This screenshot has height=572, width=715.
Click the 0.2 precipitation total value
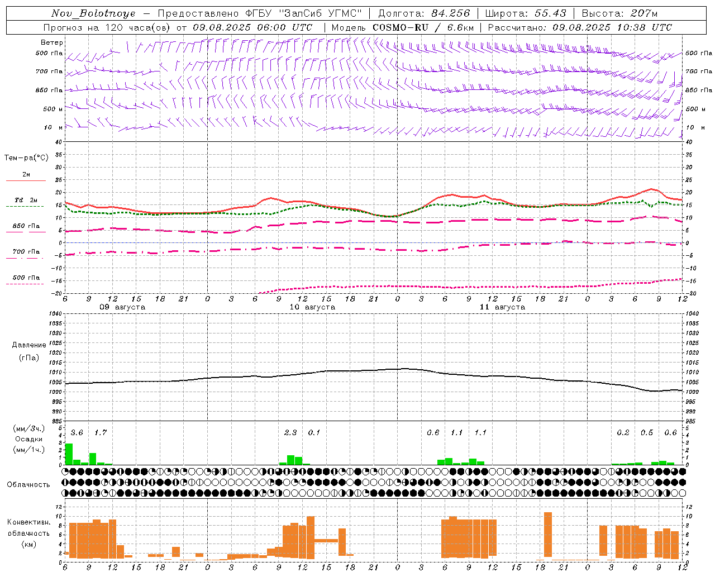click(623, 433)
